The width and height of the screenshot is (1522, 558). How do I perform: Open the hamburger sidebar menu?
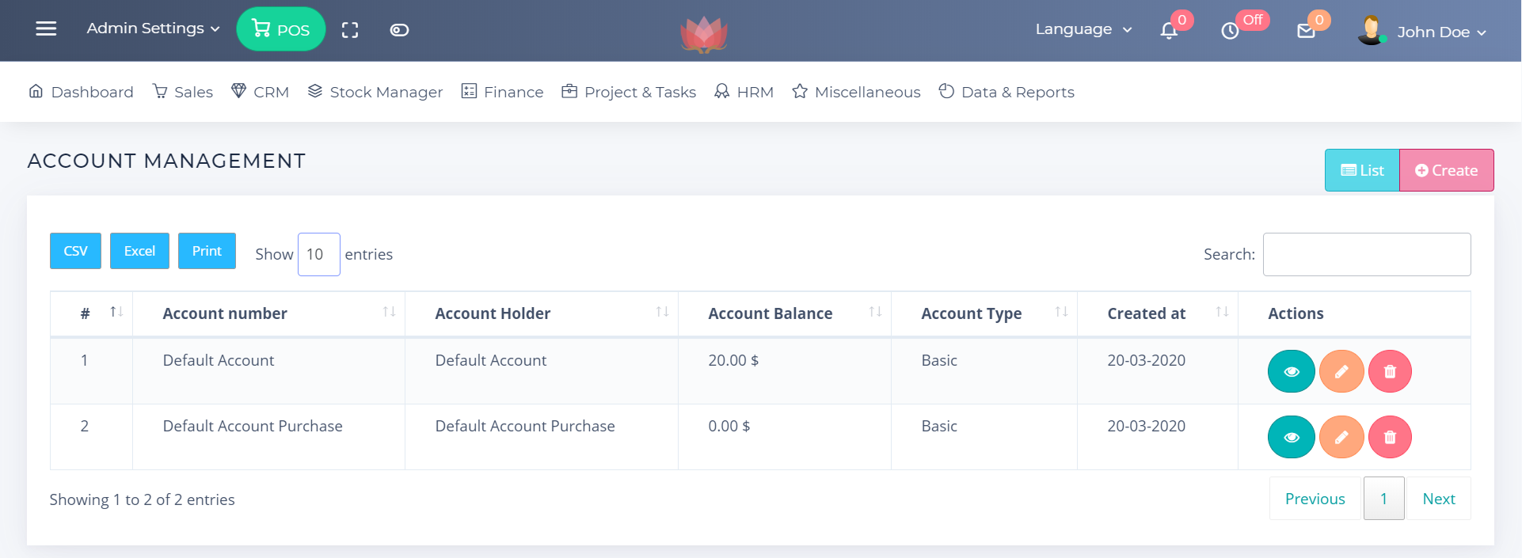pos(46,29)
